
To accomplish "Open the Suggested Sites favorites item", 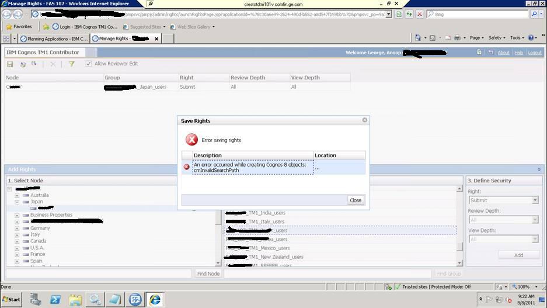I will tap(144, 26).
